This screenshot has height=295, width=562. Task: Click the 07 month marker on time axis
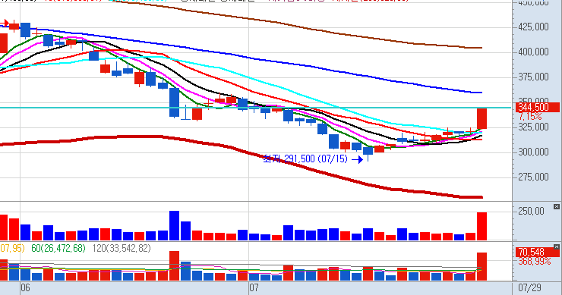pos(254,287)
